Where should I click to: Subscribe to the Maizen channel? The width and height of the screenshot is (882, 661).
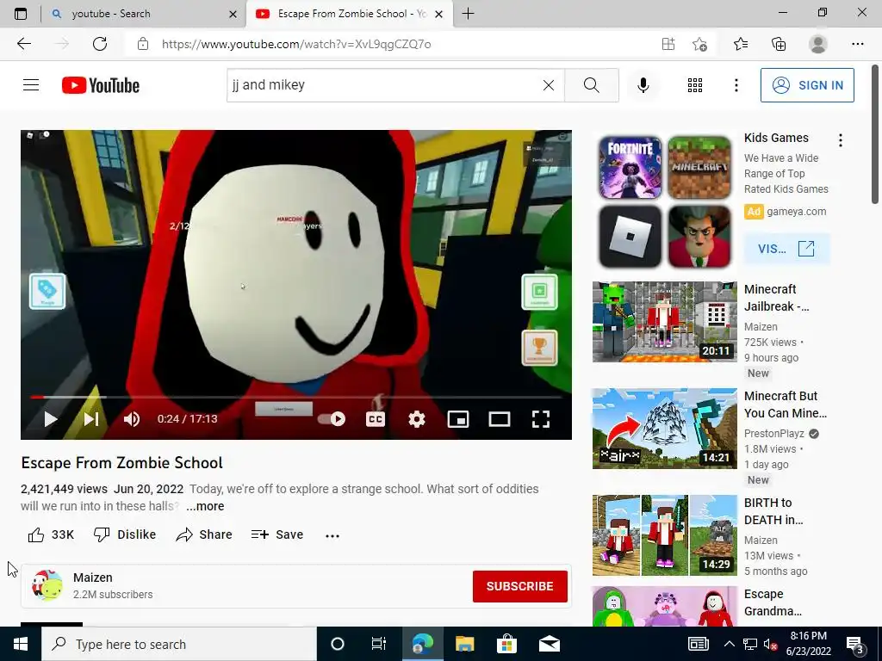point(519,586)
